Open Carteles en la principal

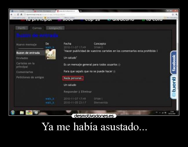tap(25, 65)
